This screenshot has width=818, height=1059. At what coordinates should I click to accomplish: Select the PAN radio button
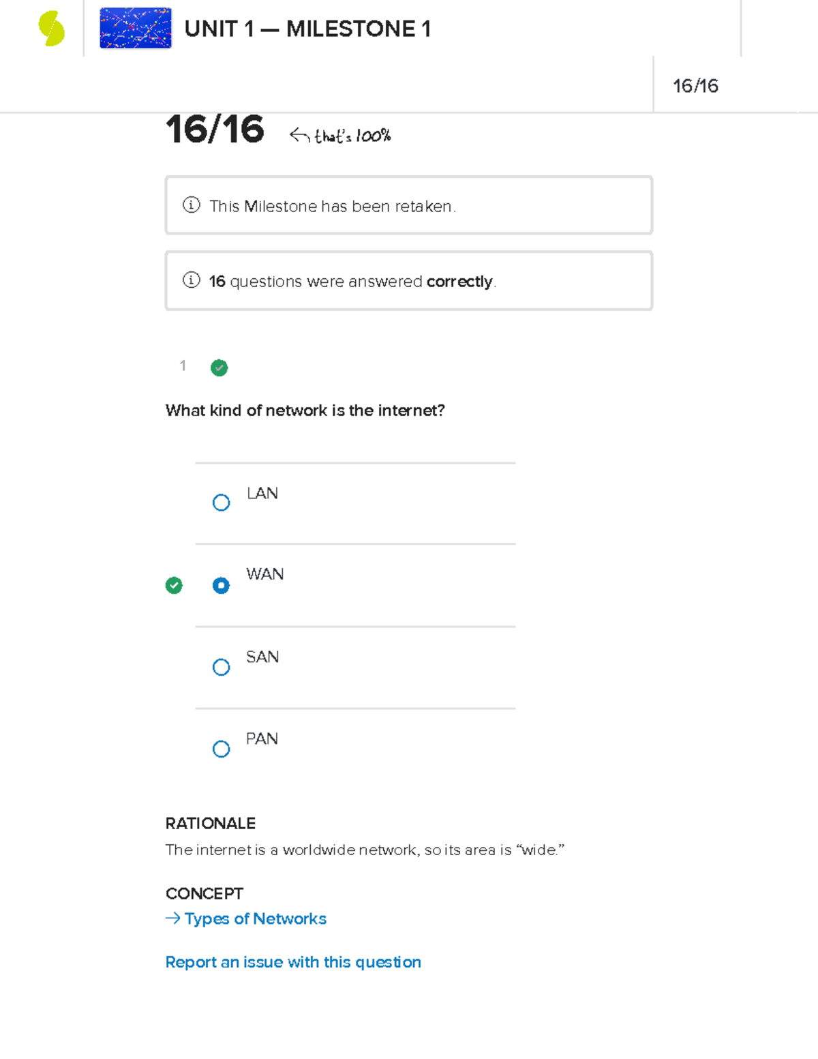click(x=221, y=749)
